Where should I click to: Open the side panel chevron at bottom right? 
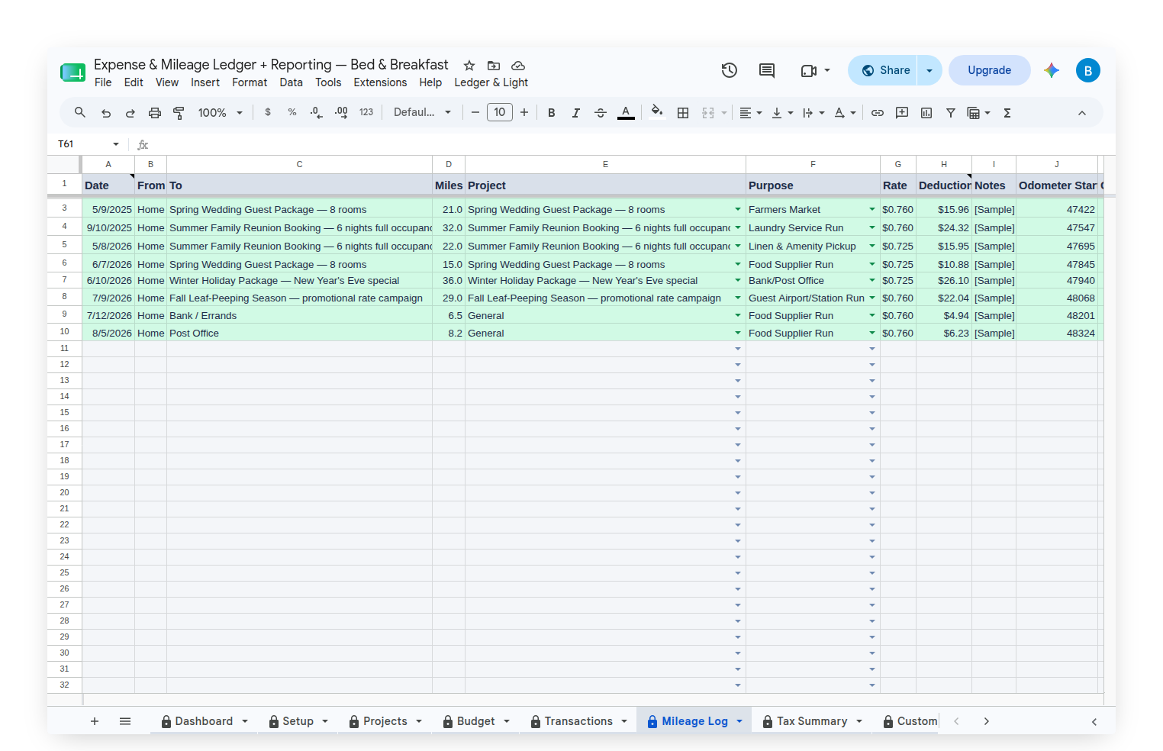1094,721
